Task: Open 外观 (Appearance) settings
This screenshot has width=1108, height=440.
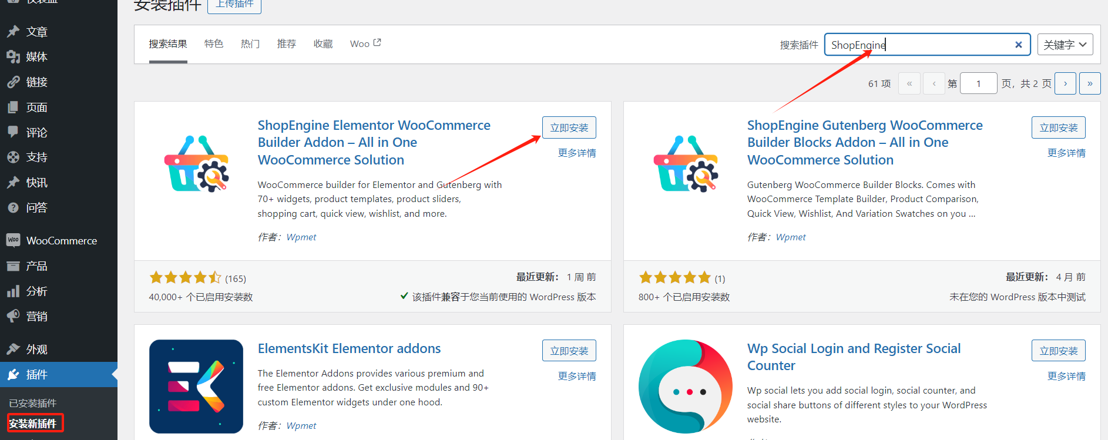Action: 36,348
